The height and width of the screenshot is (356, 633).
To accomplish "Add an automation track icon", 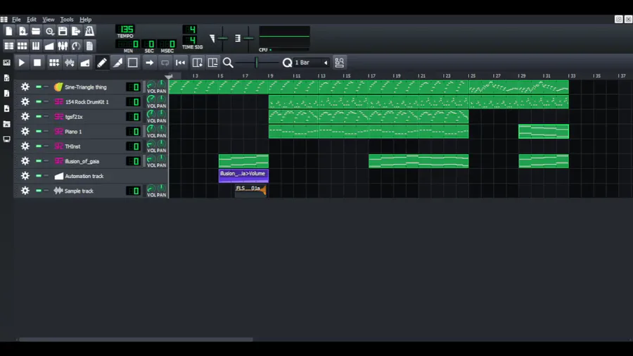I will click(x=85, y=63).
